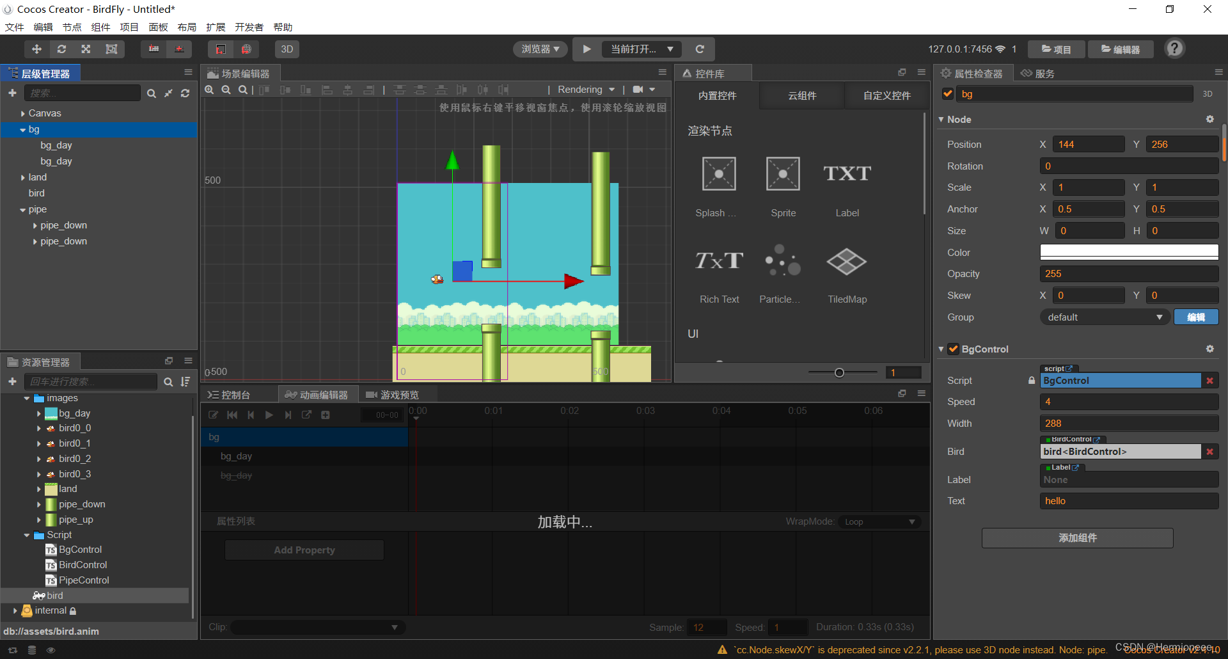Image resolution: width=1228 pixels, height=659 pixels.
Task: Click Position X input field
Action: [x=1088, y=145]
